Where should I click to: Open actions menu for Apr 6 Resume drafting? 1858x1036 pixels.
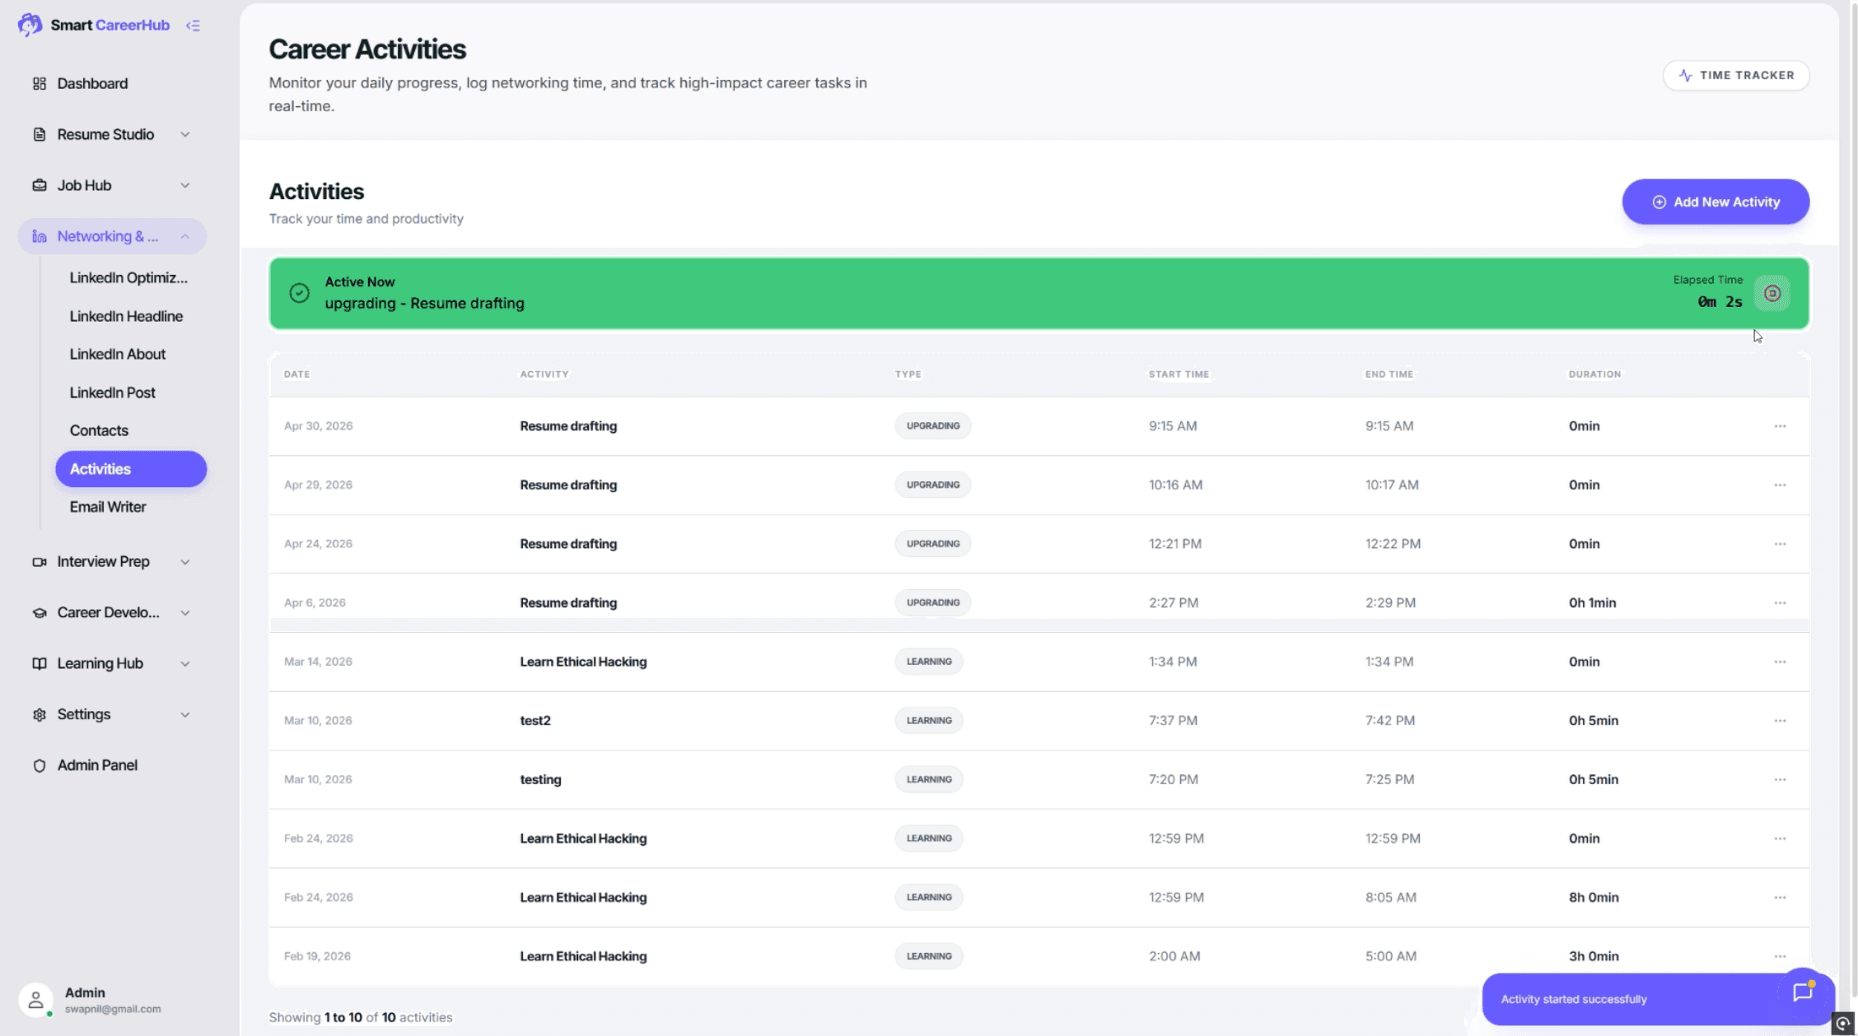pos(1780,602)
